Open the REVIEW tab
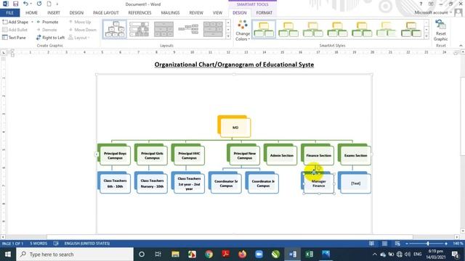 pyautogui.click(x=196, y=13)
